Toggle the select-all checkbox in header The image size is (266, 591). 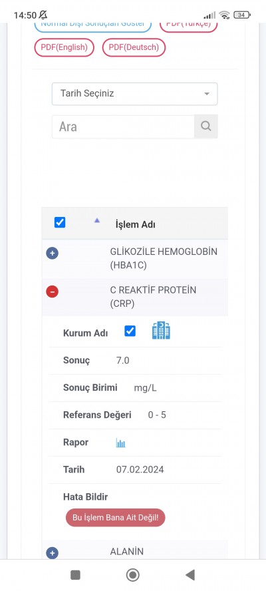pos(60,222)
